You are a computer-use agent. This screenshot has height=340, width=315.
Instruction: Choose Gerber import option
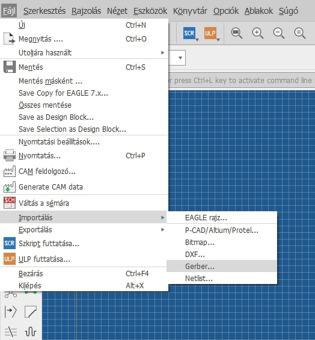tap(222, 266)
